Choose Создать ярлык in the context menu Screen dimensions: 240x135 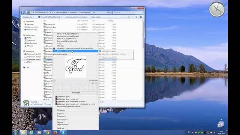tap(75, 120)
